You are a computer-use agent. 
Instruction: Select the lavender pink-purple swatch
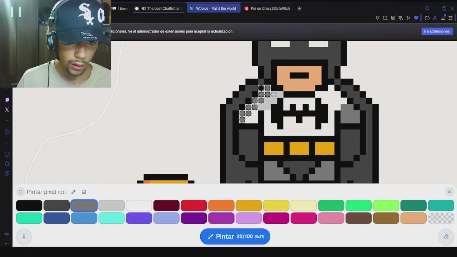[x=249, y=218]
